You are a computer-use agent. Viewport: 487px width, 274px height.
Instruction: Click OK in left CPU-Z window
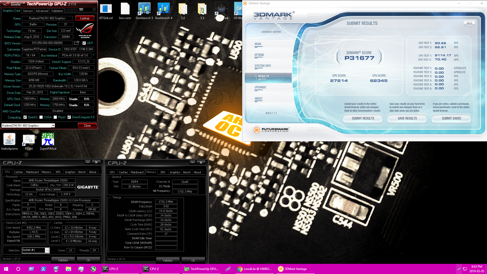pyautogui.click(x=88, y=260)
